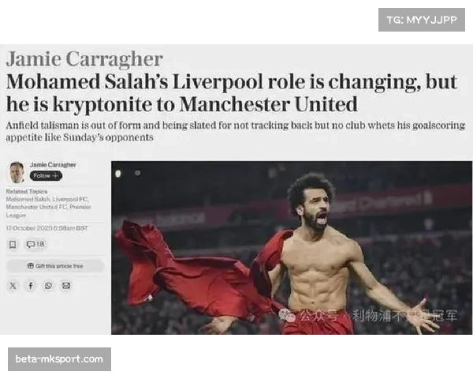Open Liverpool FC related topic

[x=70, y=200]
